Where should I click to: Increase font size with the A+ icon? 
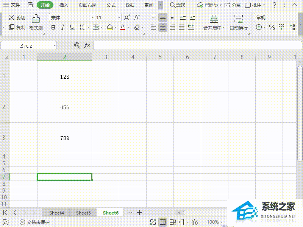tap(127, 17)
